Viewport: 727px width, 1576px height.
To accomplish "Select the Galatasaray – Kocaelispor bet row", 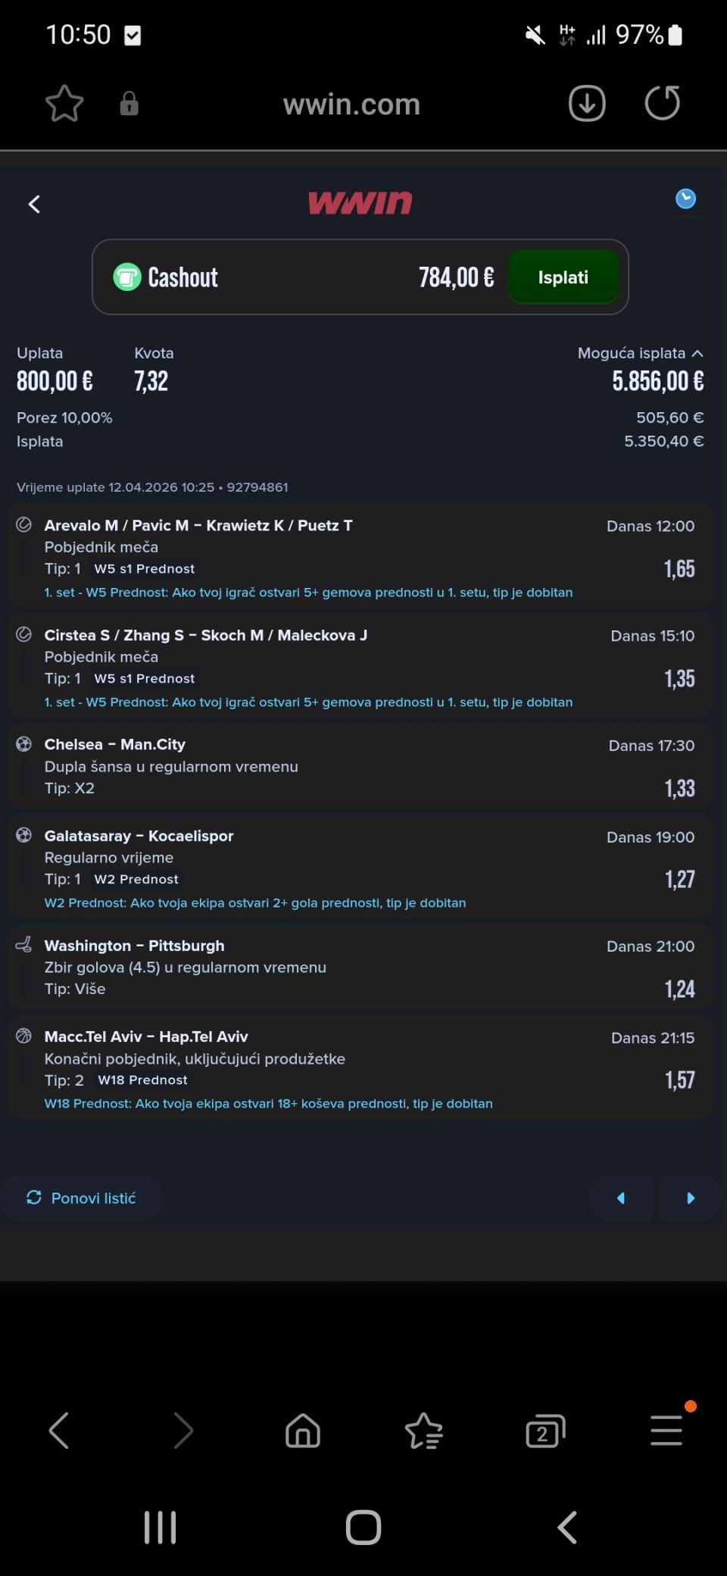I will 360,868.
